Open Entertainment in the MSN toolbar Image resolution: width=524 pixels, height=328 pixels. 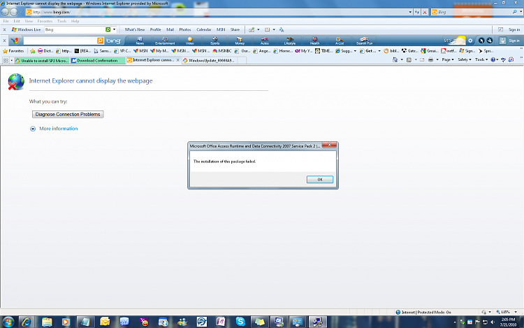point(165,41)
